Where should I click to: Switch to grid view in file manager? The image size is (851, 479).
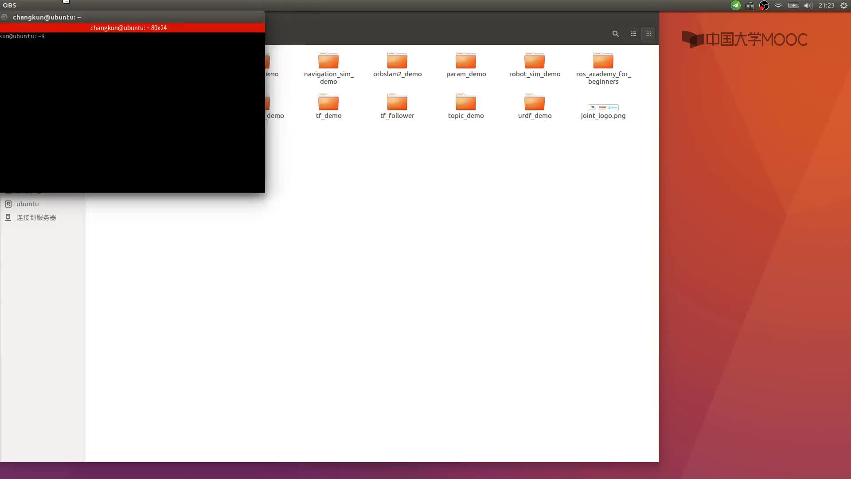648,33
